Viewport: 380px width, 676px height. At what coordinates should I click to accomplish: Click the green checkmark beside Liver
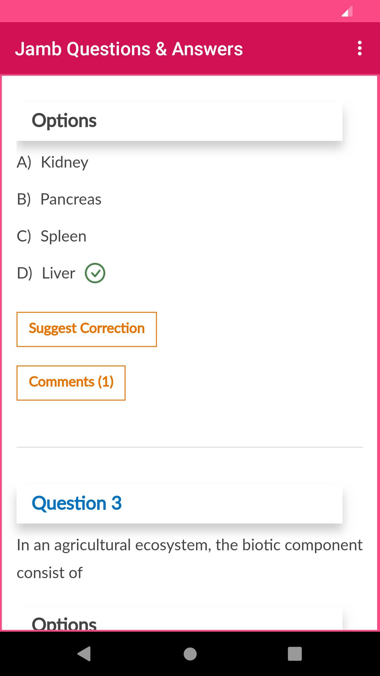(x=95, y=273)
